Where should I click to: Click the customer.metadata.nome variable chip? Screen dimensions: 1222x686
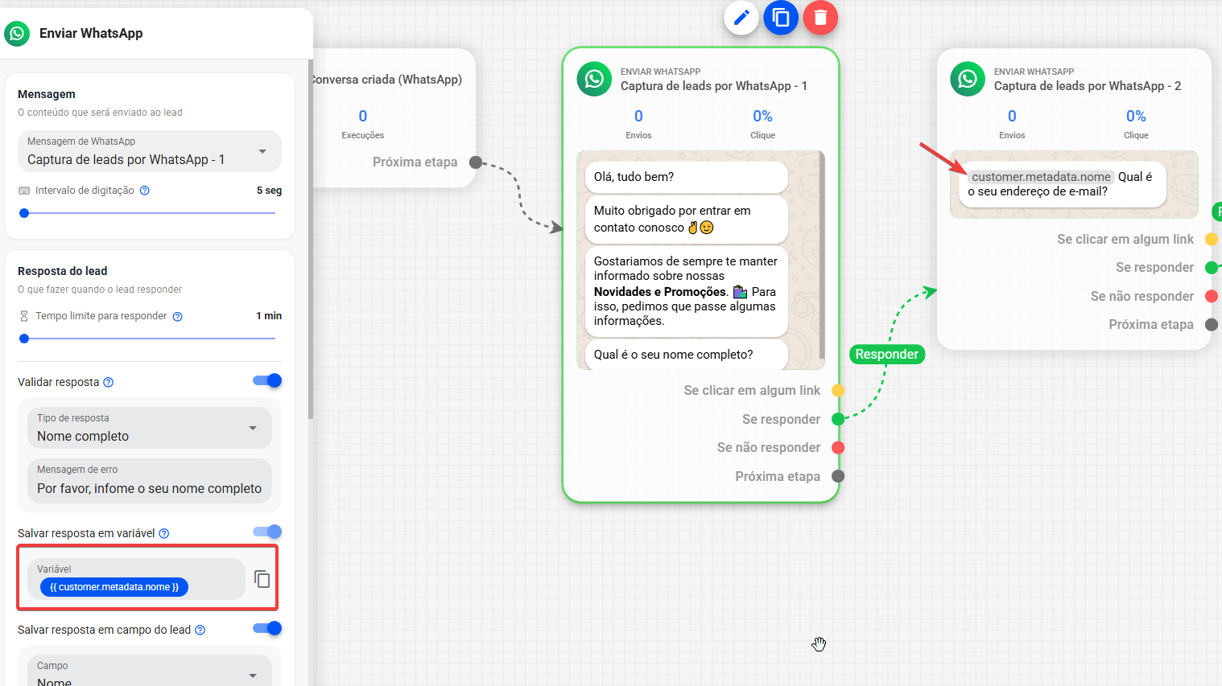coord(114,587)
